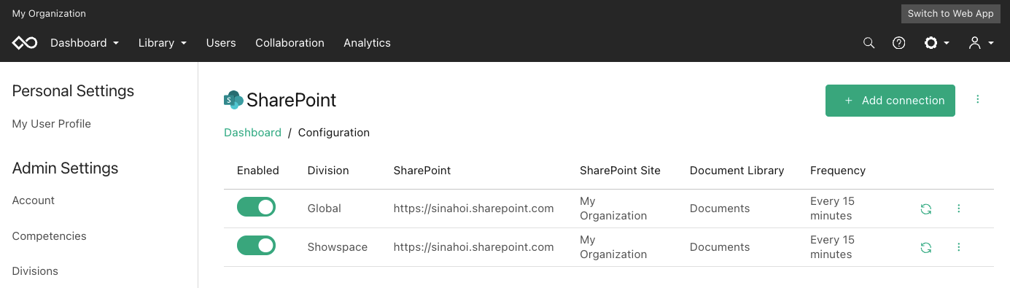Click the SharePoint logo icon
Screen dimensions: 1010x288
click(233, 100)
